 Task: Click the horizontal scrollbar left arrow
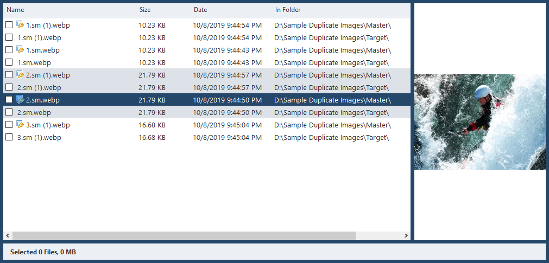[x=8, y=236]
